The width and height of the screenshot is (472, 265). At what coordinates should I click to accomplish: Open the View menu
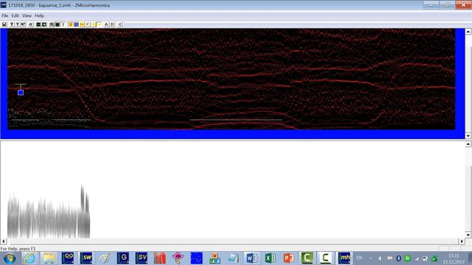[27, 15]
